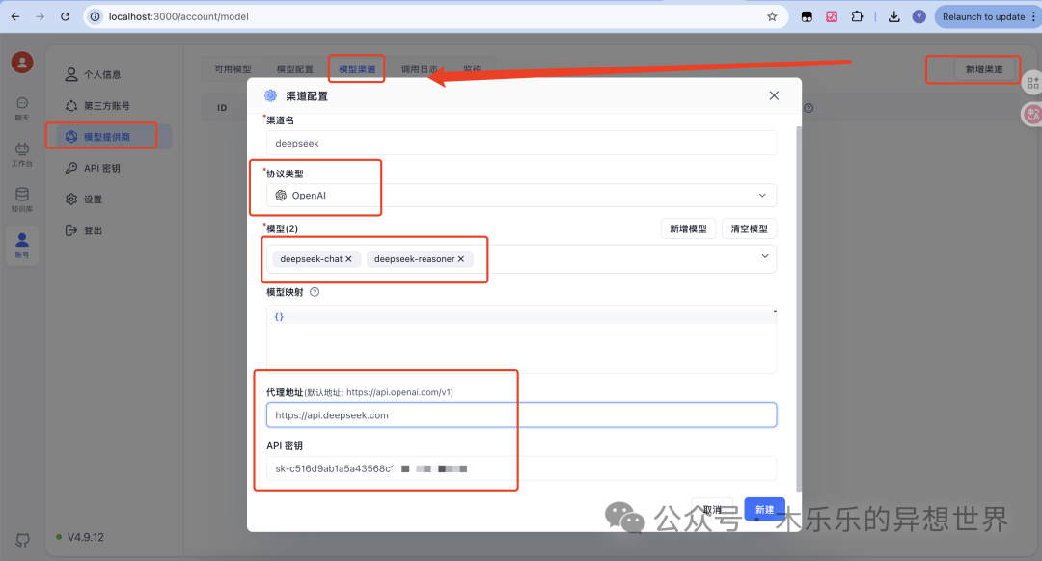Click the address bar URL localhost:3000/account/model

coord(178,16)
